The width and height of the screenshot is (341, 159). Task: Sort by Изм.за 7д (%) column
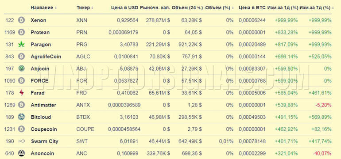coord(315,8)
